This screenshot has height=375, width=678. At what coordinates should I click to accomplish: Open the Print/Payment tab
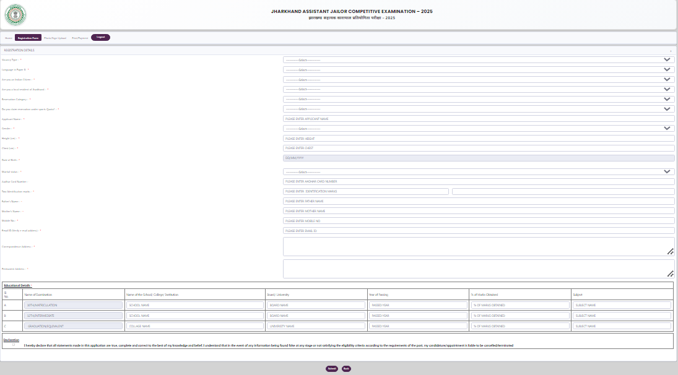(80, 38)
